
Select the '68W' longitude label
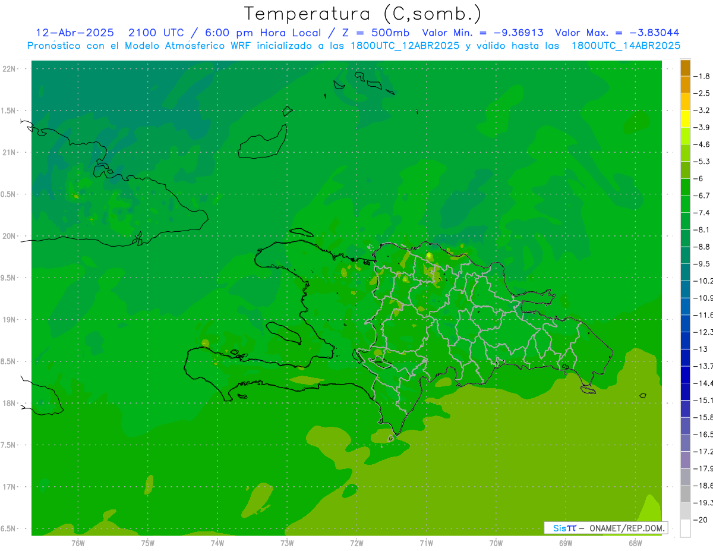635,543
